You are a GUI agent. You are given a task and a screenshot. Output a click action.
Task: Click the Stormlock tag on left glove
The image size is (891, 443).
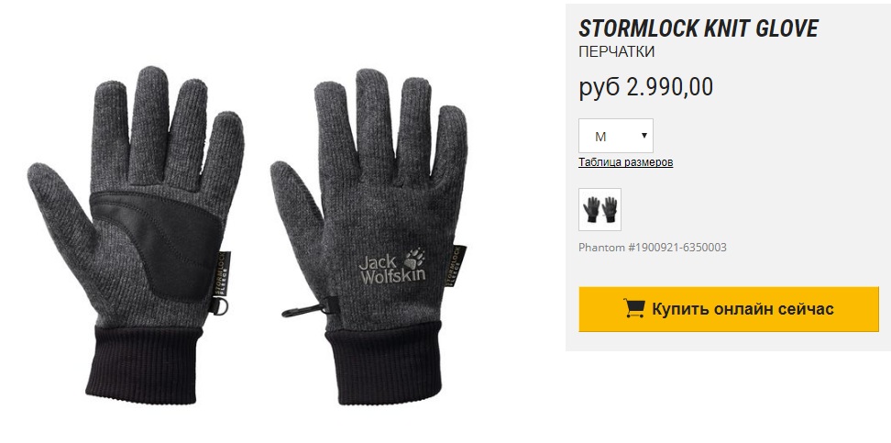[222, 275]
